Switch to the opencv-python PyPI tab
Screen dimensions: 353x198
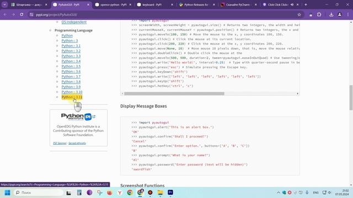[113, 4]
